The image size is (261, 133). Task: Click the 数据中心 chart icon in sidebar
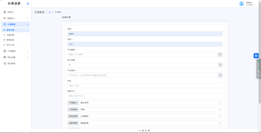pos(5,18)
